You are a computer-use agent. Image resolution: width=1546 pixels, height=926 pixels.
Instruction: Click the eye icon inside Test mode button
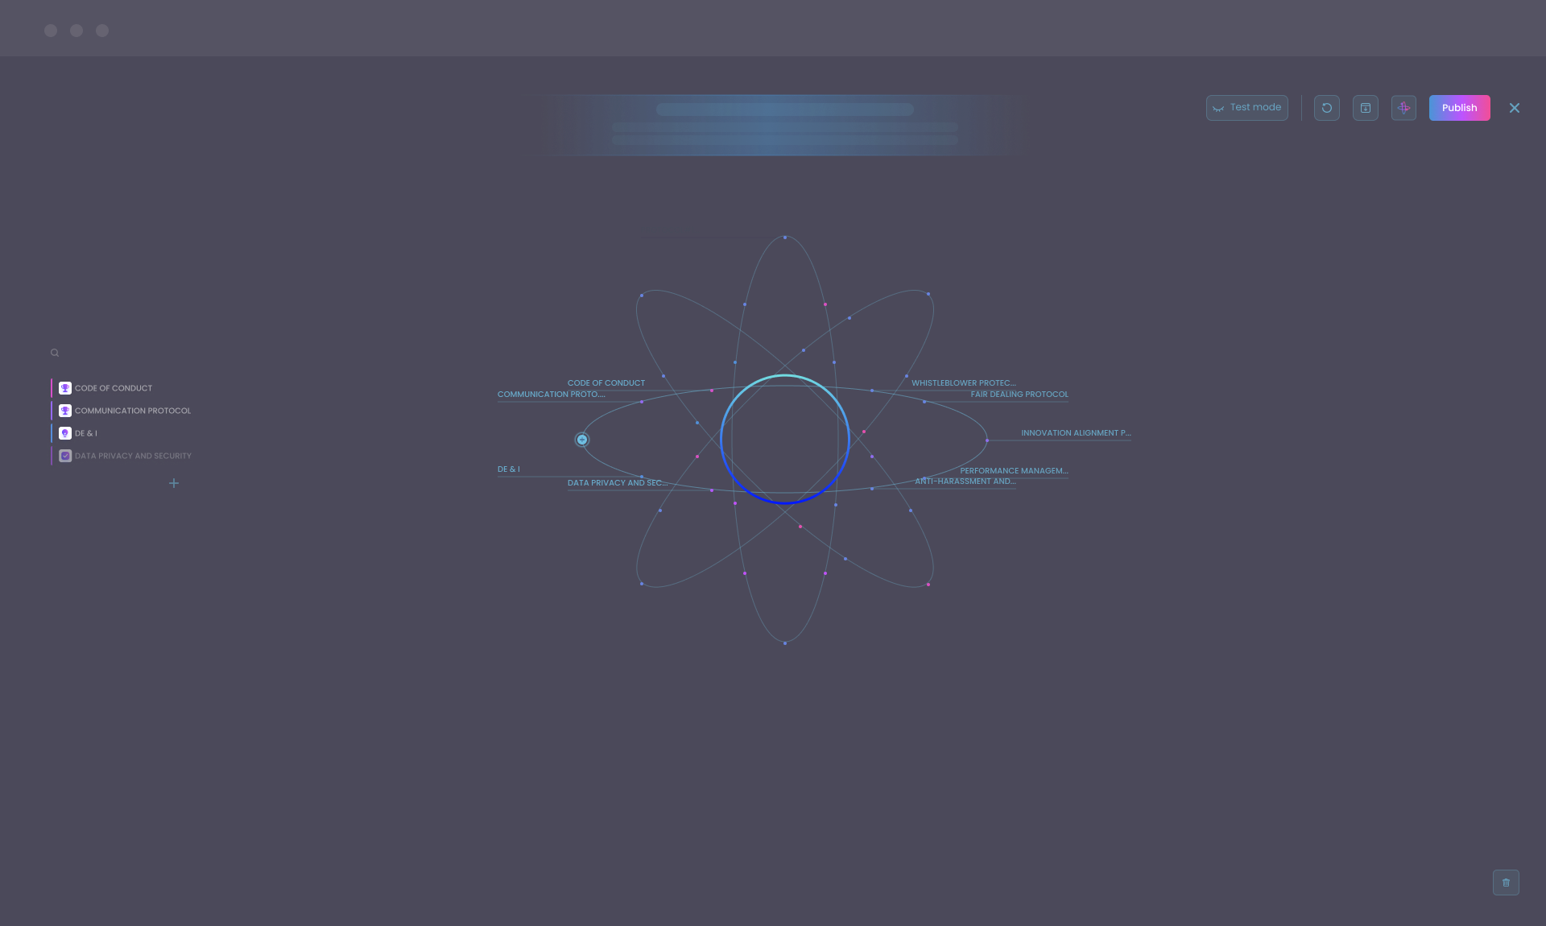(x=1218, y=107)
